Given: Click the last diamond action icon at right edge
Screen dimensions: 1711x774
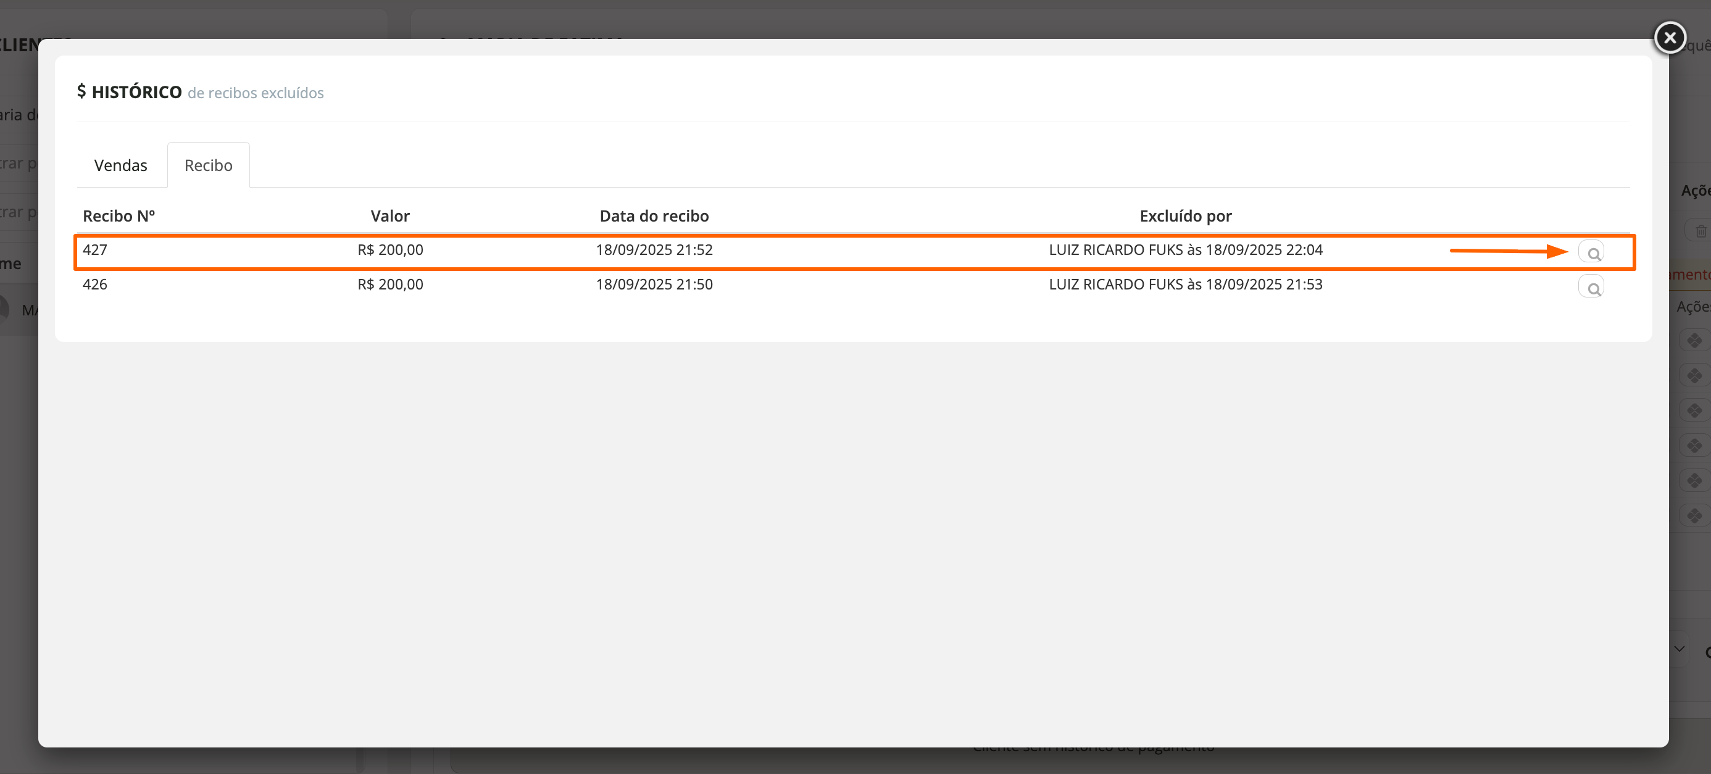Looking at the screenshot, I should 1694,515.
